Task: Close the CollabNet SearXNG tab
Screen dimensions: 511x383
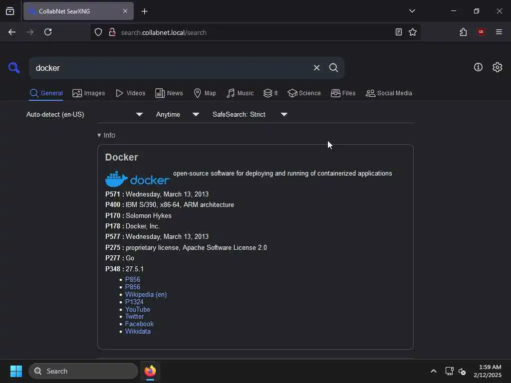Action: point(125,11)
